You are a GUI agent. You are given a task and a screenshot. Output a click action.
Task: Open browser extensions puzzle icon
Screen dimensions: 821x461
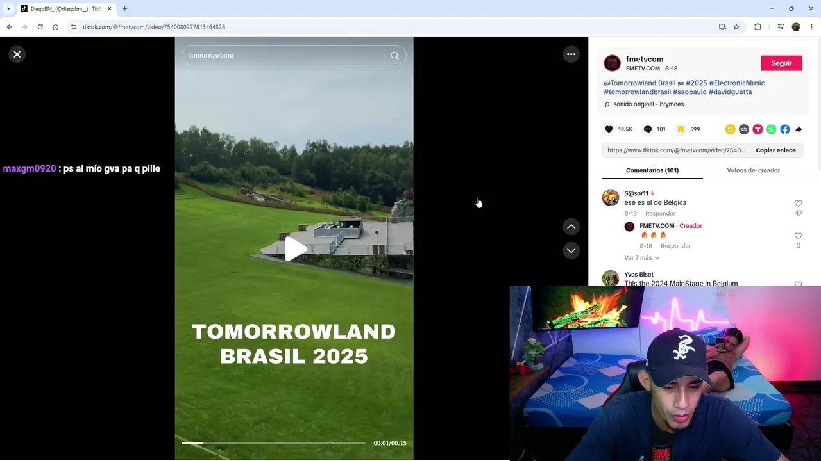point(758,27)
